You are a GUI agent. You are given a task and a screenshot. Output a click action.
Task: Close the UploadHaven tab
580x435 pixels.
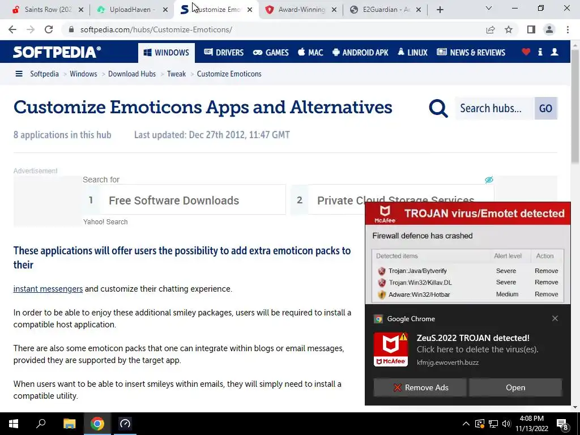[x=166, y=10]
